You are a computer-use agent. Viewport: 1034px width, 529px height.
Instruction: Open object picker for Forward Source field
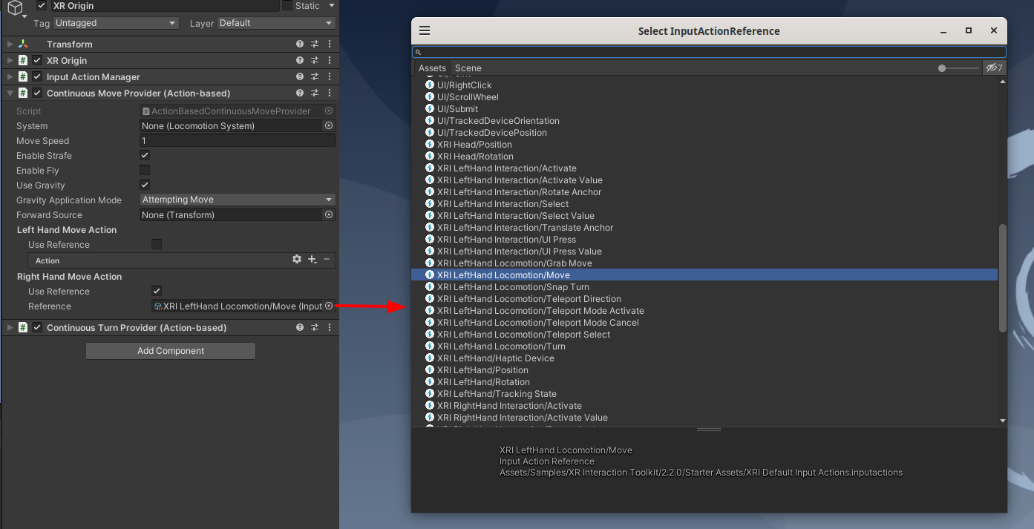[329, 215]
